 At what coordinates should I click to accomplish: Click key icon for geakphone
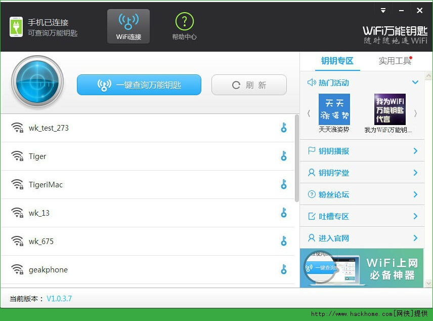(284, 269)
